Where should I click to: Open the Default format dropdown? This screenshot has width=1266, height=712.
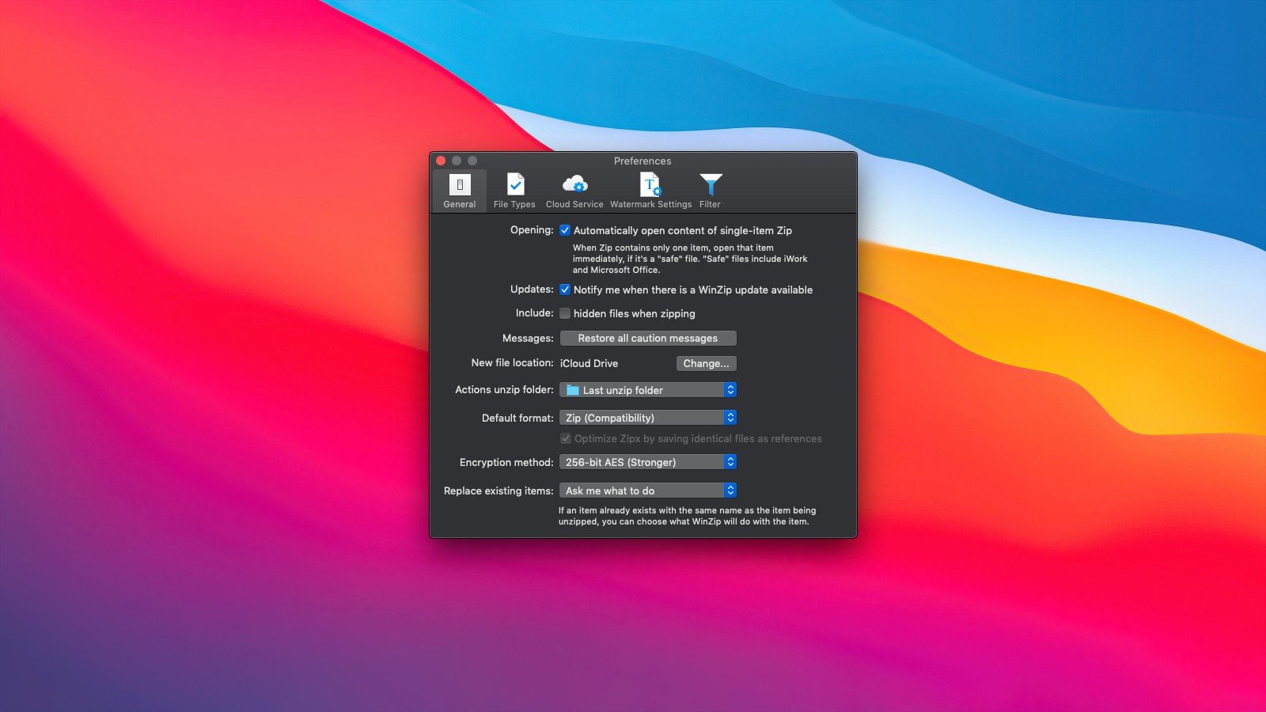pos(648,418)
